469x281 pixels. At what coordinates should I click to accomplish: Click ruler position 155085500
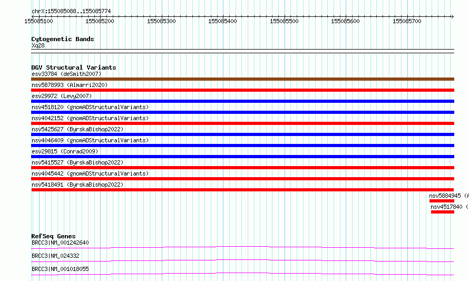pos(284,21)
